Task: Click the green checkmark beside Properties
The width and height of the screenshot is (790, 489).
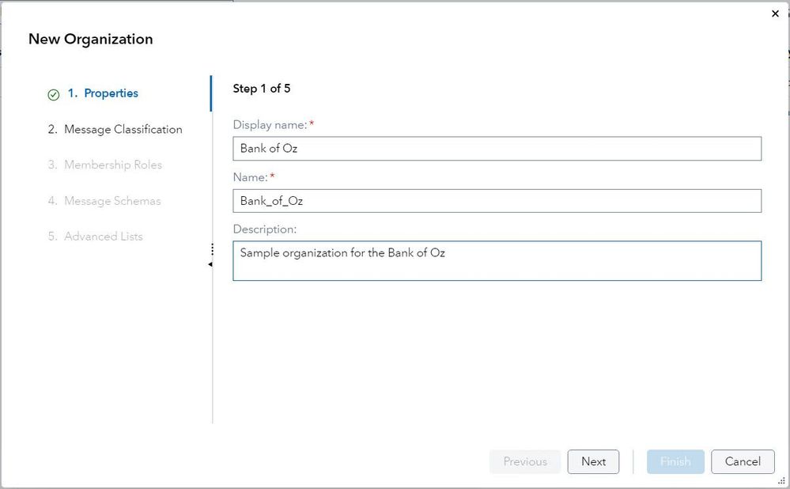Action: (54, 94)
